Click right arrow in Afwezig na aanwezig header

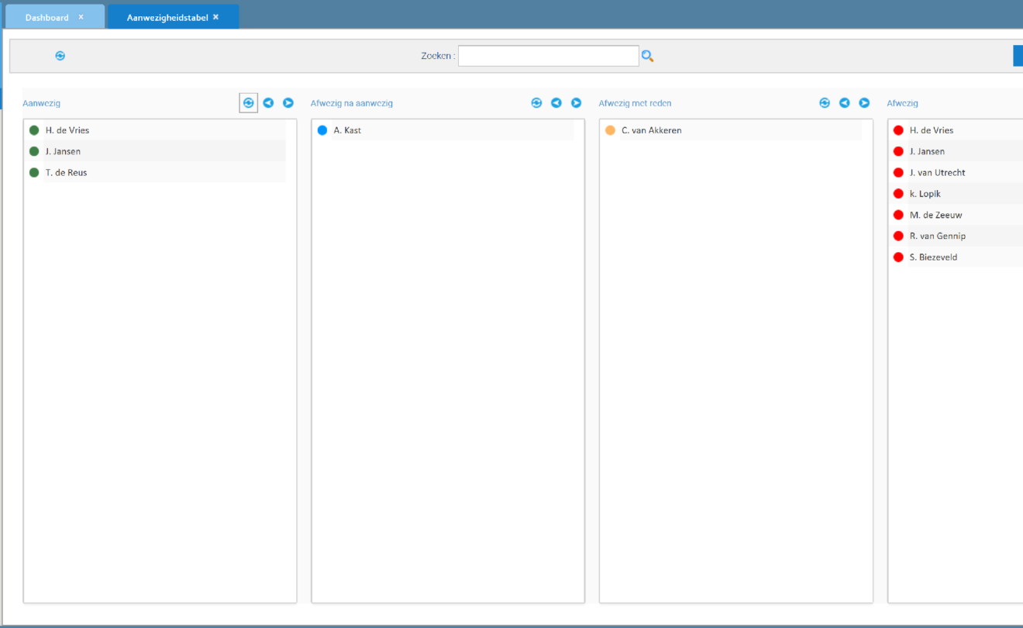(577, 103)
